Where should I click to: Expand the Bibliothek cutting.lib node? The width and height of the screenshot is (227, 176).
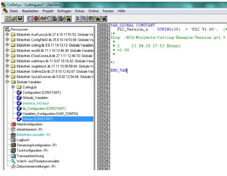(x=7, y=45)
